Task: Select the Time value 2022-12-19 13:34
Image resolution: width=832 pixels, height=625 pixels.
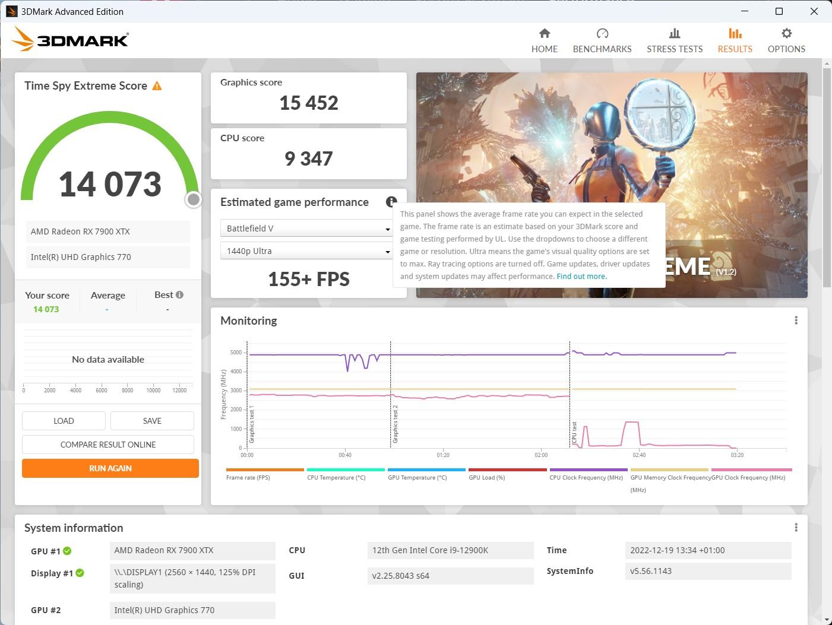Action: coord(708,550)
